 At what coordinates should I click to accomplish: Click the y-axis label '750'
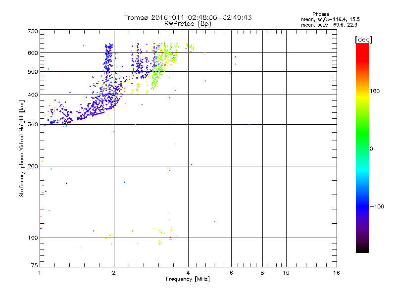(x=33, y=31)
